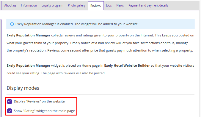Open Payment and payment details tab
201x117 pixels.
[148, 6]
